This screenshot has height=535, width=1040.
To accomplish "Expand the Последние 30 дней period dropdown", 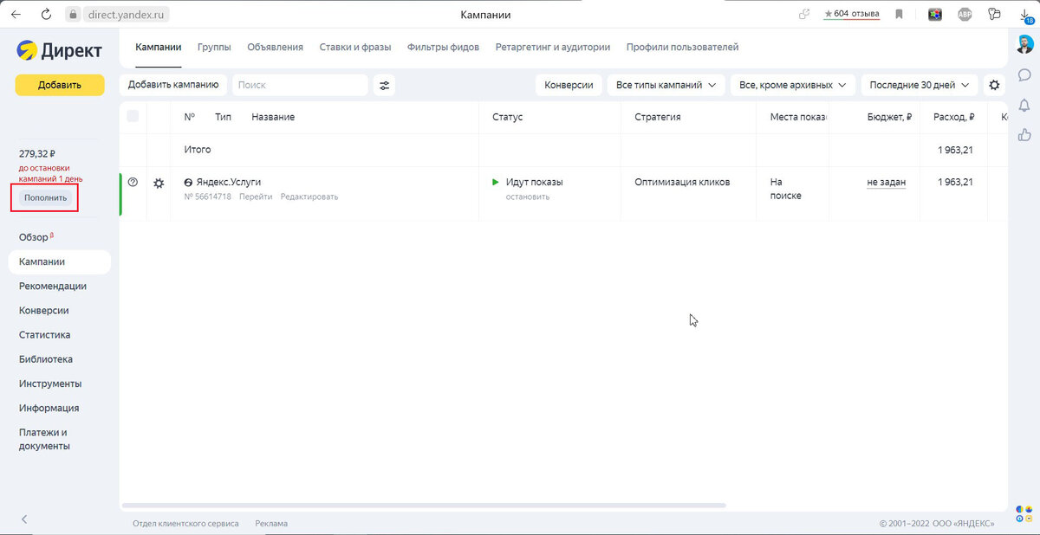I will pyautogui.click(x=920, y=85).
